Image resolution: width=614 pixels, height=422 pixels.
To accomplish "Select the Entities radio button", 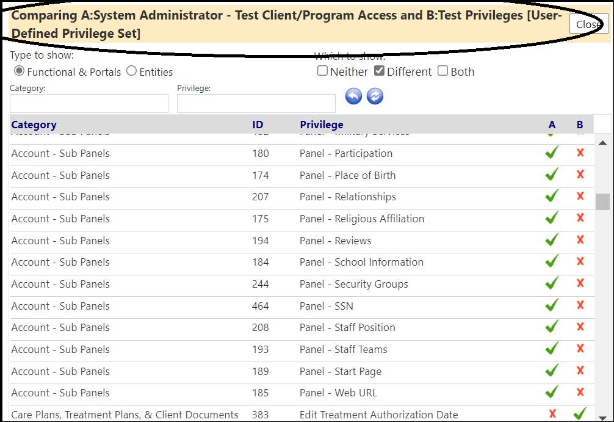I will click(132, 71).
